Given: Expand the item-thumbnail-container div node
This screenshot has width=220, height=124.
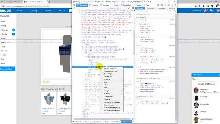Looking at the screenshot, I should pos(83,49).
